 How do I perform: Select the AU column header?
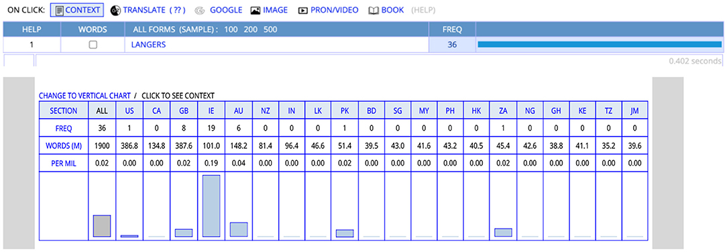click(239, 111)
